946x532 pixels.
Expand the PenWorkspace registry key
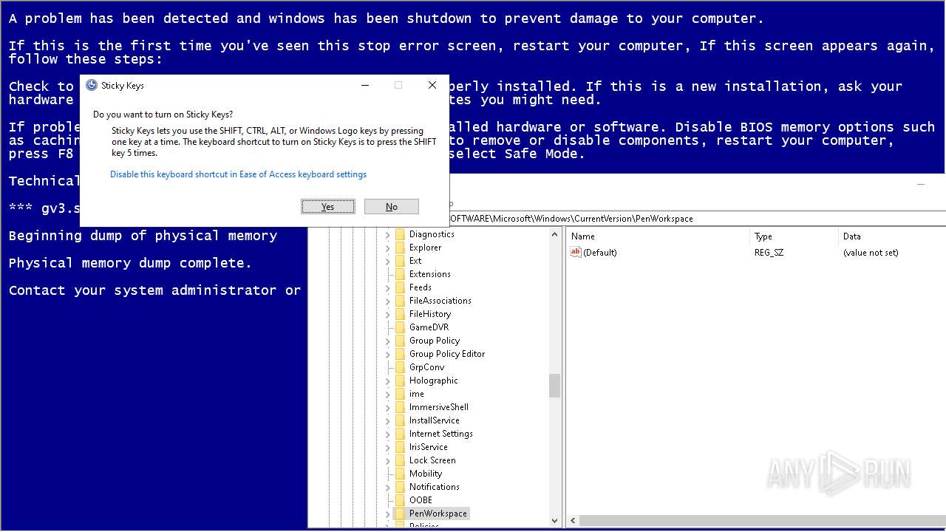pos(387,514)
